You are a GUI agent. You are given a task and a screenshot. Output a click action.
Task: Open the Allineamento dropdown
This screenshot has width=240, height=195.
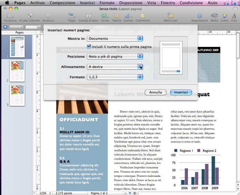click(115, 67)
